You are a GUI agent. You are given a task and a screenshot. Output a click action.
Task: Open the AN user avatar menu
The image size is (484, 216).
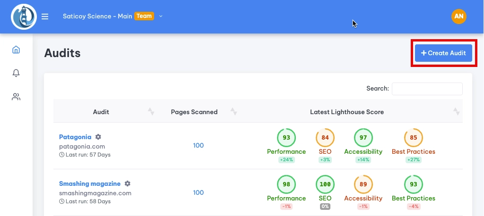458,16
